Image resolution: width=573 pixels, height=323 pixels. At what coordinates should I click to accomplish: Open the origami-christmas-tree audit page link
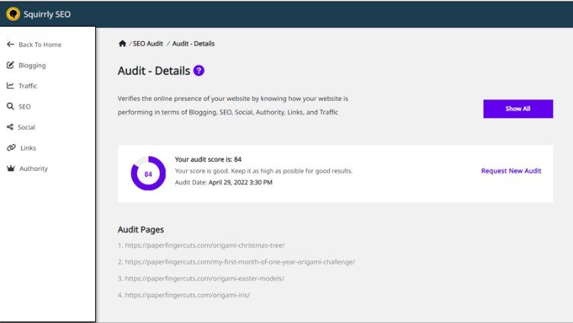[x=205, y=245]
